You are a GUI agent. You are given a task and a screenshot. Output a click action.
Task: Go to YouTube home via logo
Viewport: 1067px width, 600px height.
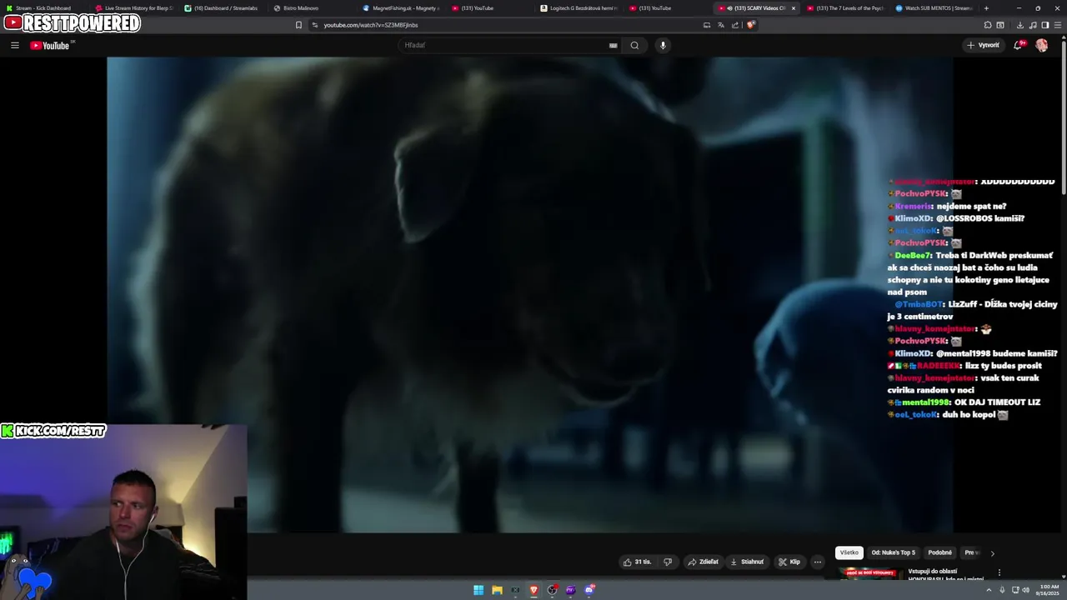coord(50,45)
